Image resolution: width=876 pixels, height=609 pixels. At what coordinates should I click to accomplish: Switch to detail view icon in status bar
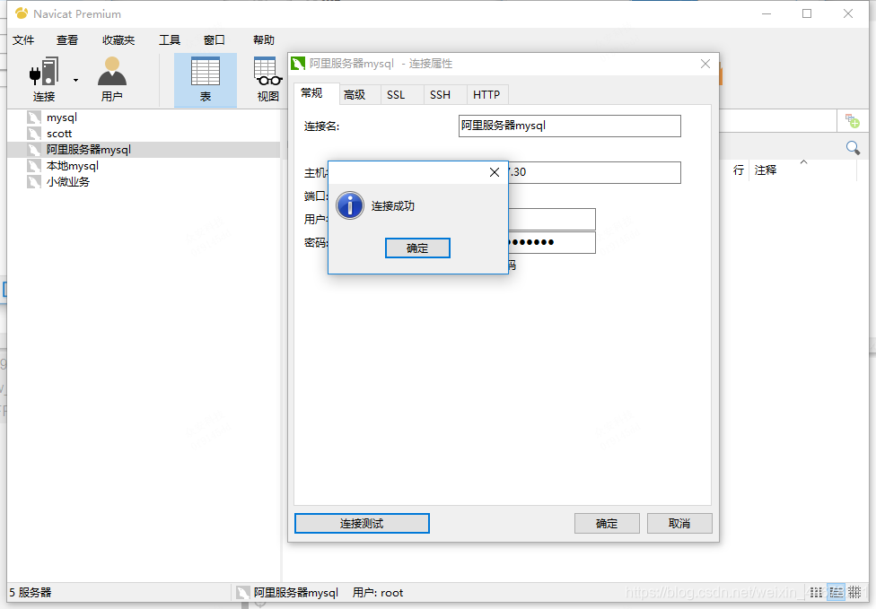click(x=836, y=592)
